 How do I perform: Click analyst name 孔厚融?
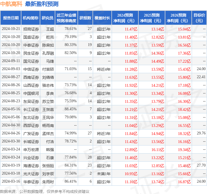coord(48,53)
